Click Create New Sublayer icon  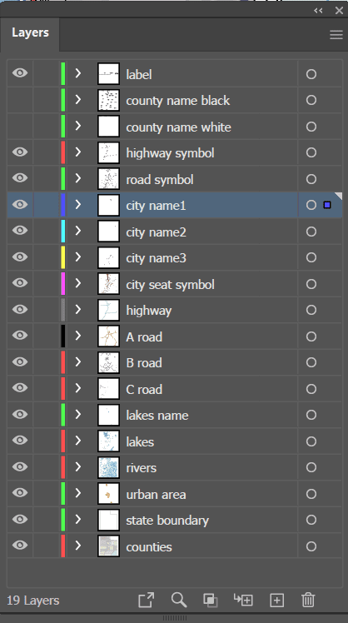click(243, 600)
